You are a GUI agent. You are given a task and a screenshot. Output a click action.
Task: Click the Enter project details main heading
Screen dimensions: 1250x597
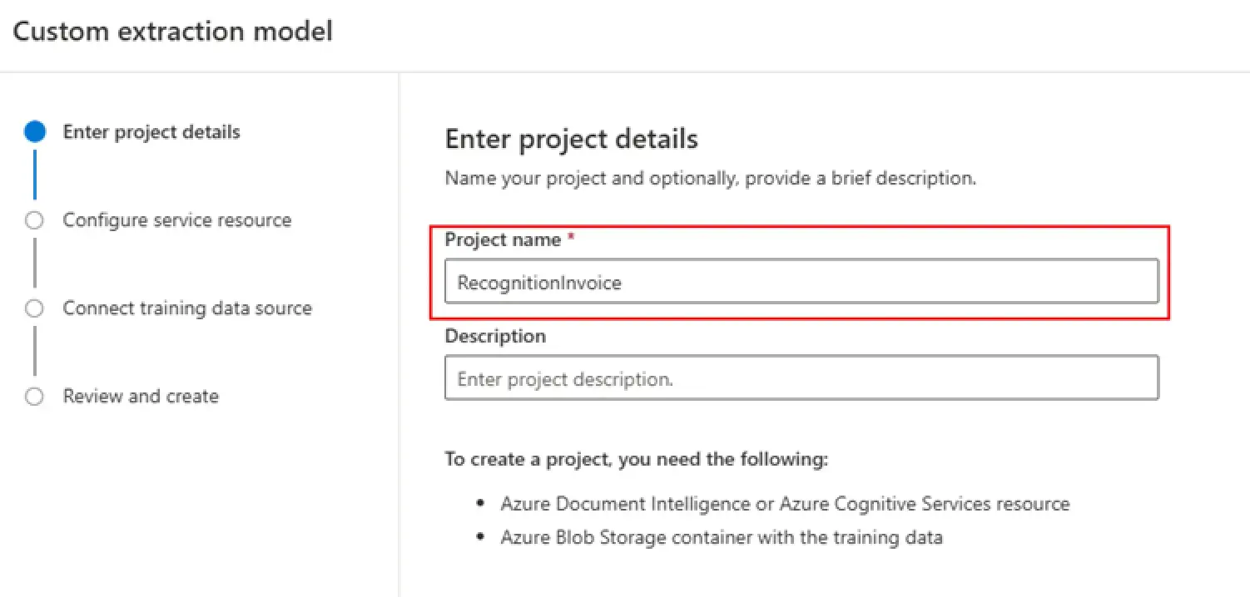pos(572,138)
